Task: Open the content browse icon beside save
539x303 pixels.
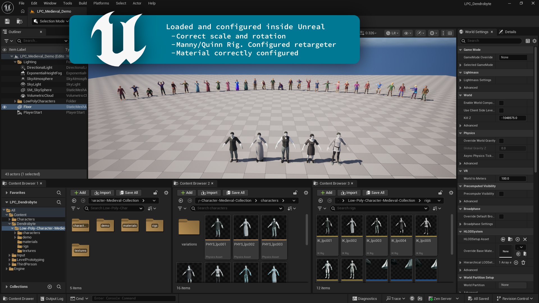Action: pyautogui.click(x=19, y=21)
